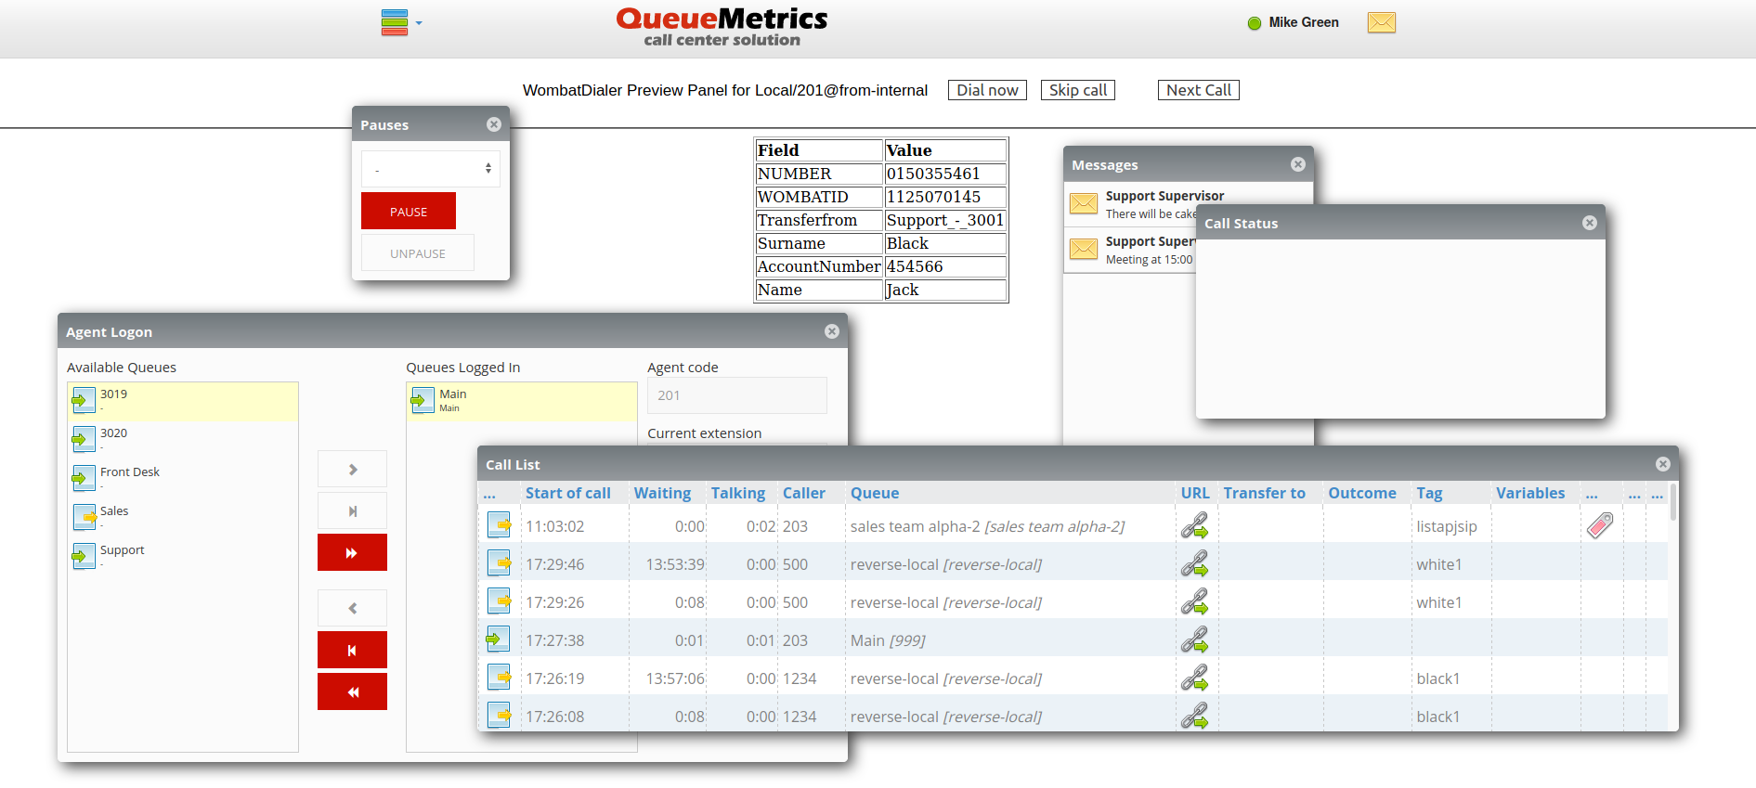Open URL link icon for 17:26:19 call
This screenshot has width=1756, height=788.
coord(1194,678)
